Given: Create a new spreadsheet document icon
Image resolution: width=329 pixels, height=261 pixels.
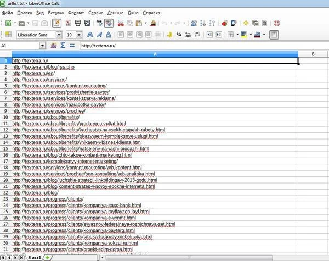Looking at the screenshot, I should point(8,23).
